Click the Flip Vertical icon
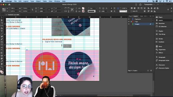 tap(68, 11)
